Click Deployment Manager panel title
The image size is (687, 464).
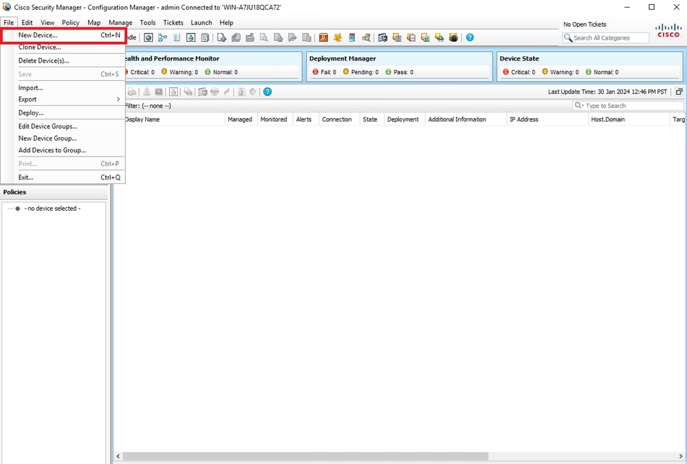pos(342,58)
